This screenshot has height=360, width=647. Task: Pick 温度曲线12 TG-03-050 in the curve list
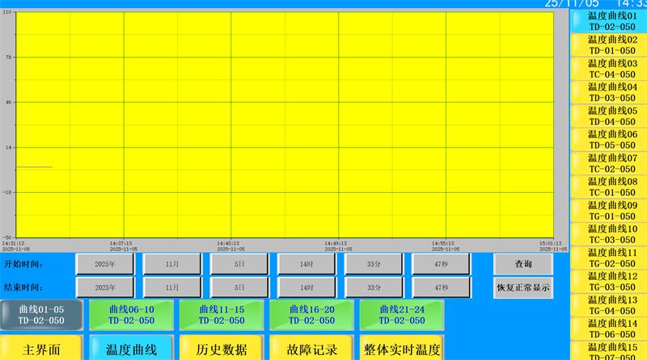[x=611, y=282]
